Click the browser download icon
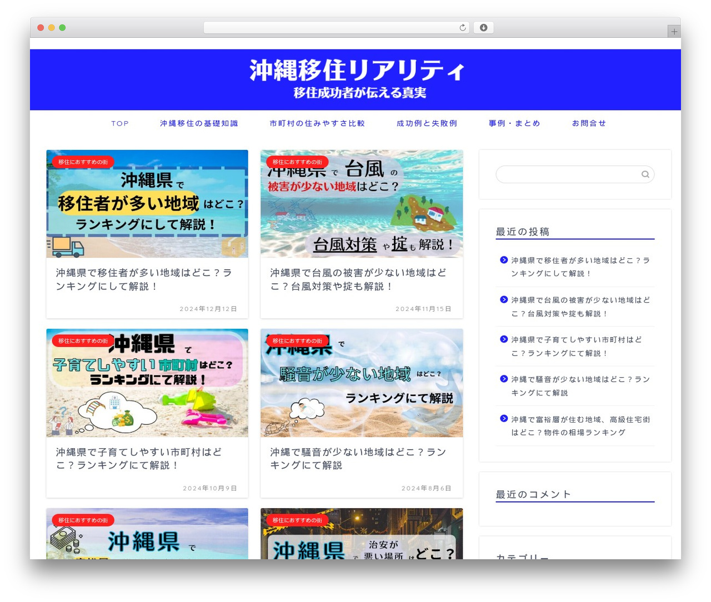 483,28
